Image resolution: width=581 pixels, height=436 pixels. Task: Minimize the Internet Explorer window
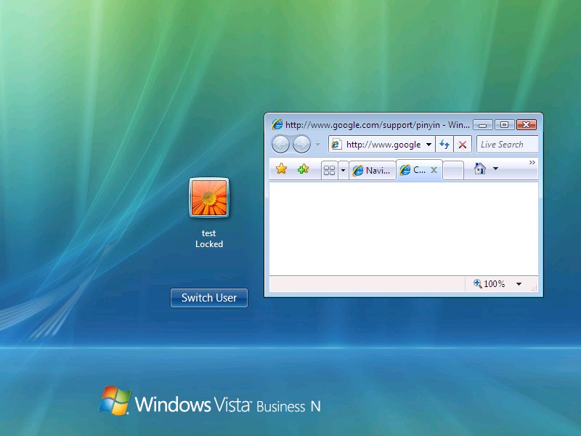coord(482,125)
